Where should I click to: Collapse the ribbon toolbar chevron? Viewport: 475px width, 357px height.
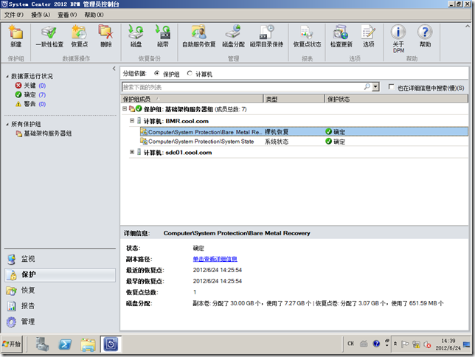click(467, 27)
